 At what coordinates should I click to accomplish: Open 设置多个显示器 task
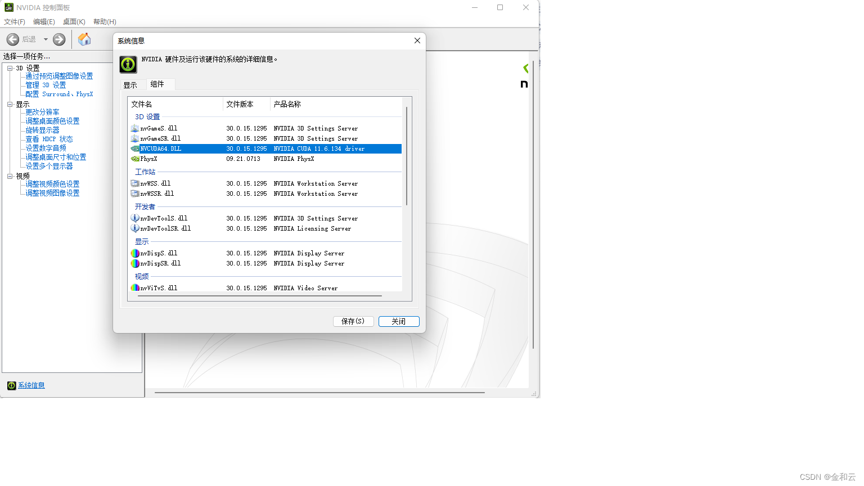click(49, 166)
